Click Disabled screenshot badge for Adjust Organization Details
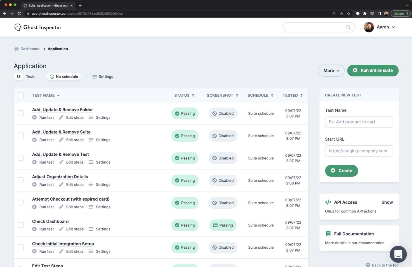This screenshot has height=267, width=412. click(223, 181)
